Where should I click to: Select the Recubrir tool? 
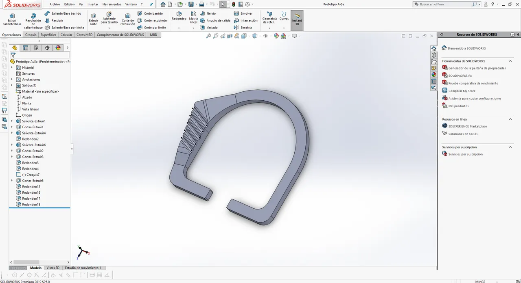click(54, 20)
